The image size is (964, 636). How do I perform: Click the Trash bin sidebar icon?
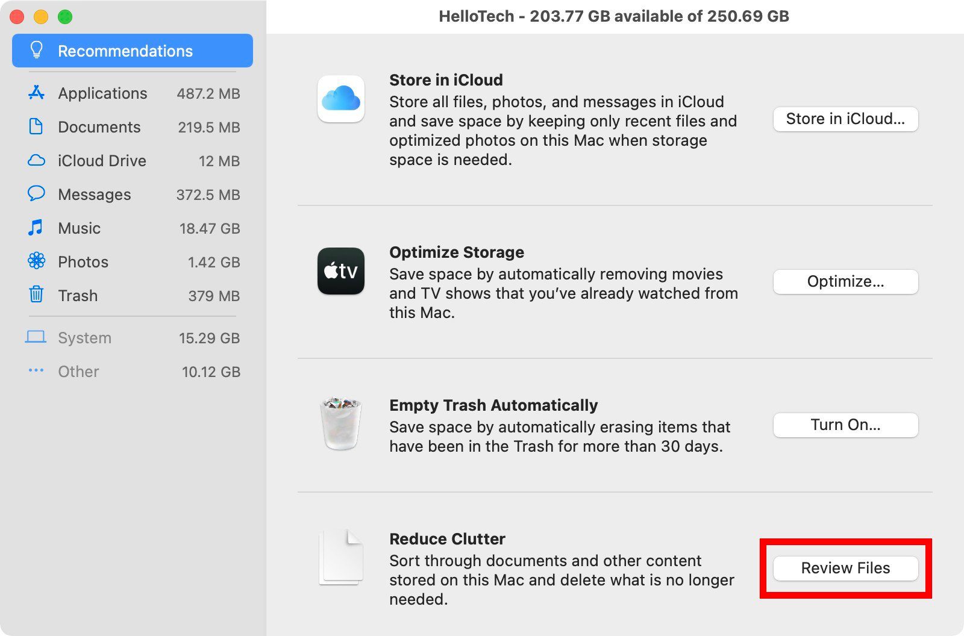[36, 295]
